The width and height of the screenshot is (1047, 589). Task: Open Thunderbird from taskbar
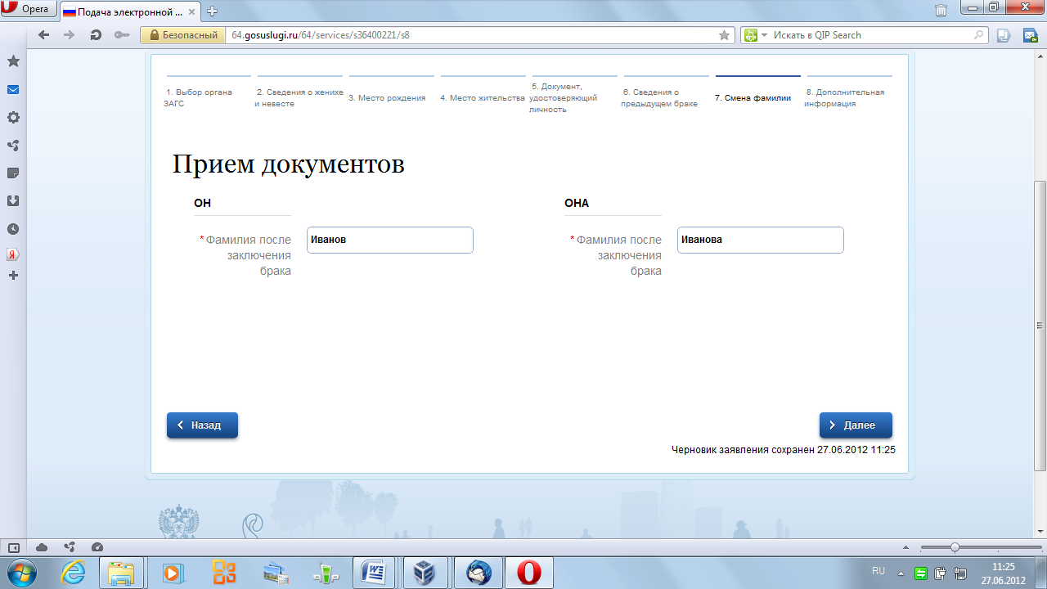point(477,573)
